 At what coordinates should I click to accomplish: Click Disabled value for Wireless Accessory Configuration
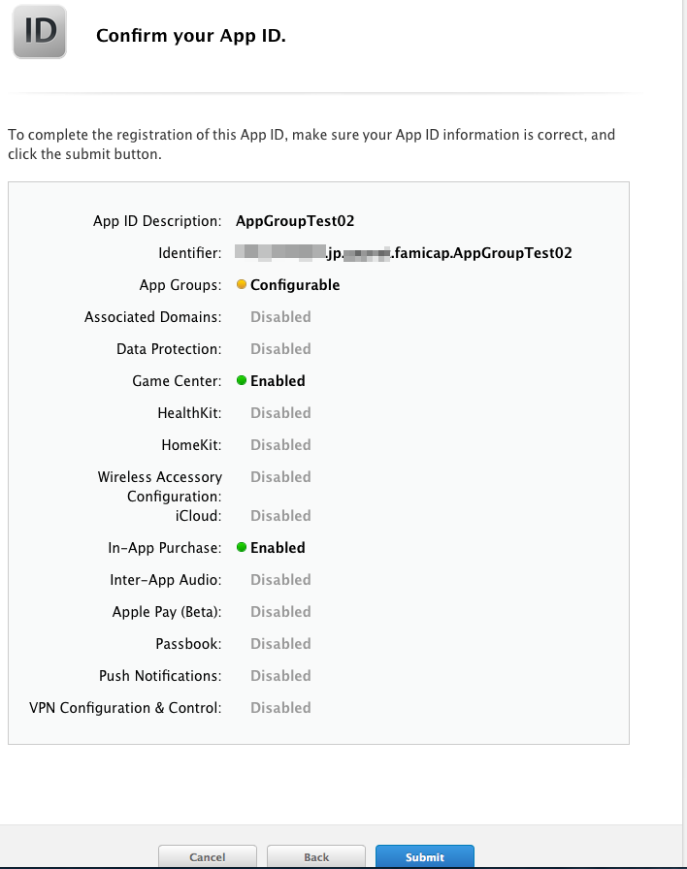point(280,477)
